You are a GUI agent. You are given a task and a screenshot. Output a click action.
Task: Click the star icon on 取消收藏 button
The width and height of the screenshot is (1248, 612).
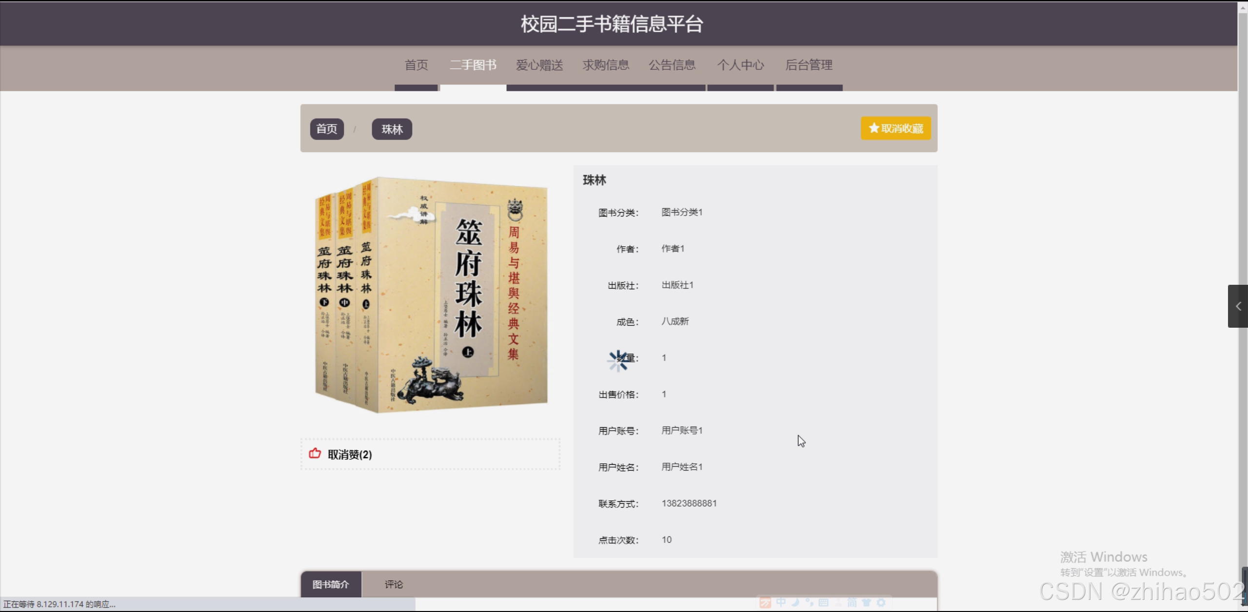(x=872, y=128)
